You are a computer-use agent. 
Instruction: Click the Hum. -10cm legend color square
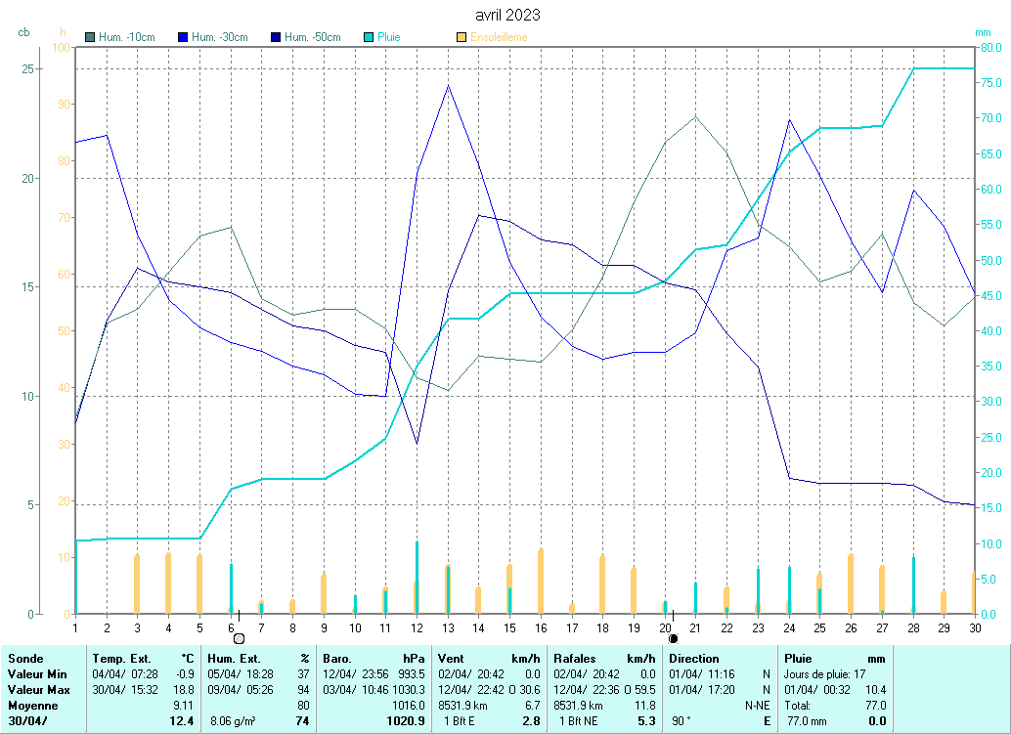91,37
